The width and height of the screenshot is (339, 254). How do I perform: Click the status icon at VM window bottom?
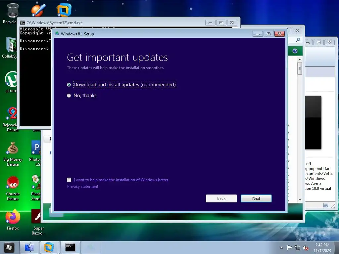tap(326, 205)
